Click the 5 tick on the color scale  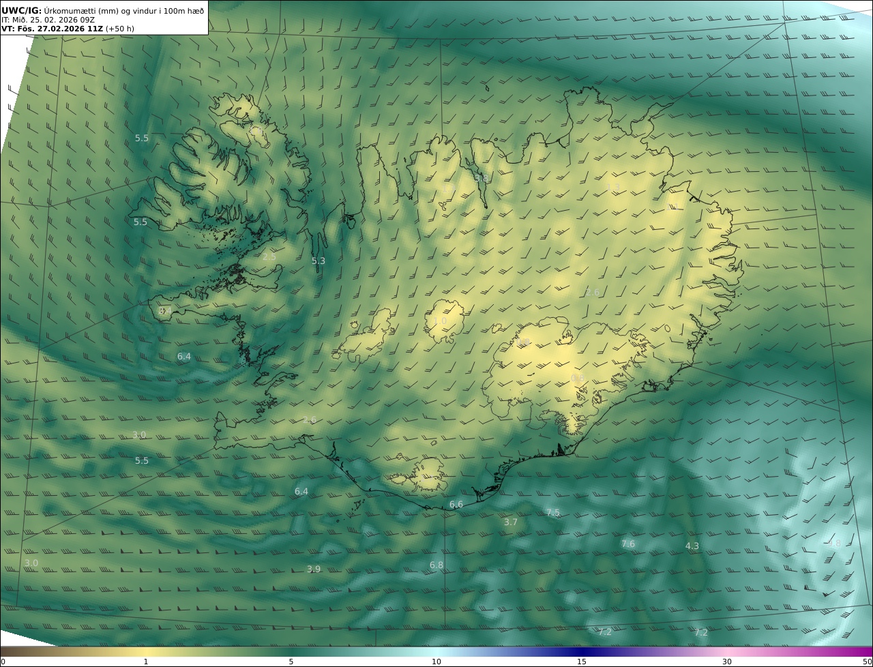(291, 662)
